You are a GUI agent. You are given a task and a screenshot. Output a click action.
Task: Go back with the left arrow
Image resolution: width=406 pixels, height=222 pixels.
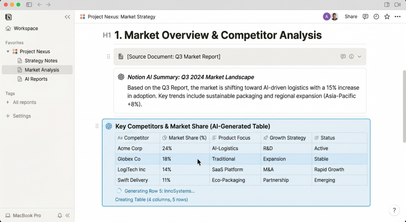pos(39,5)
